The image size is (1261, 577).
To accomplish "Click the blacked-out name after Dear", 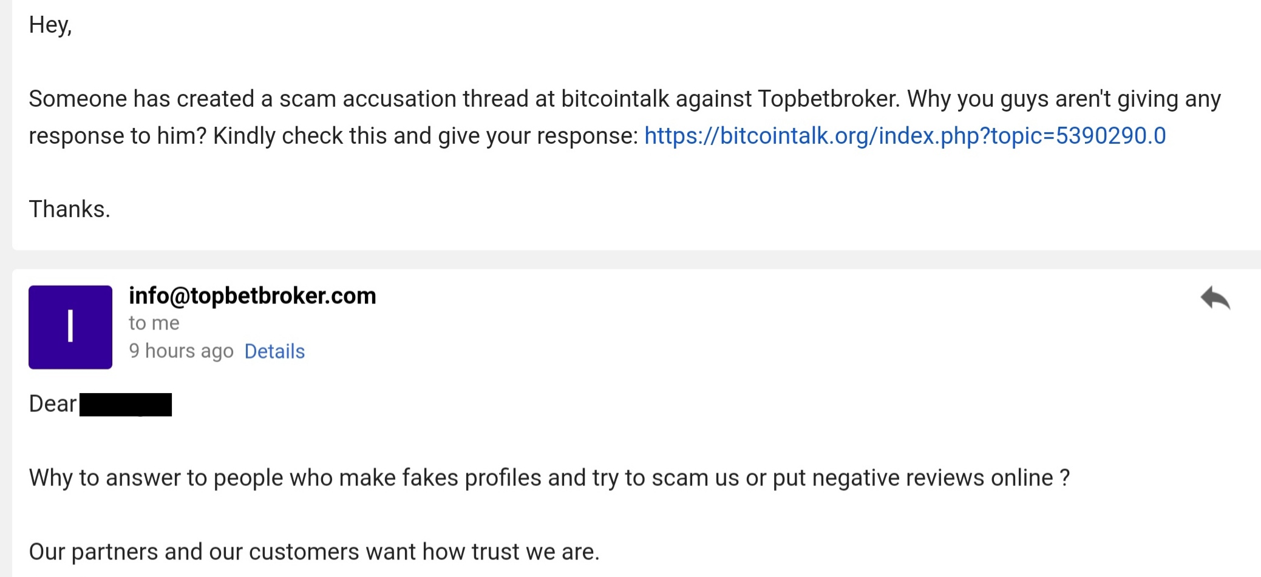I will click(126, 405).
